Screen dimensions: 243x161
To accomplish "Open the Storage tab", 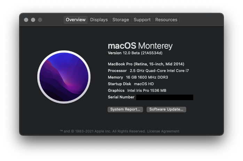I will click(121, 20).
